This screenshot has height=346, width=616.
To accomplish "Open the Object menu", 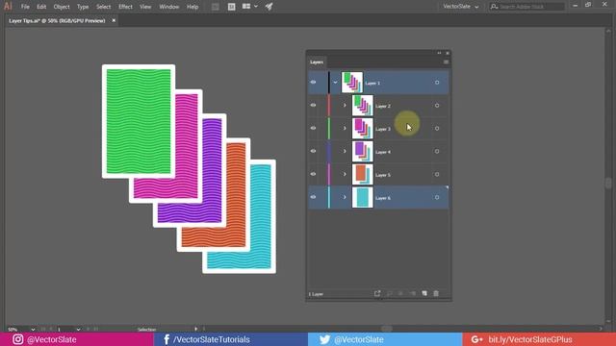I will point(62,7).
